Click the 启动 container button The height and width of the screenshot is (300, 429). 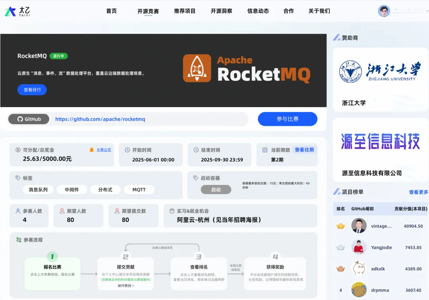(216, 190)
